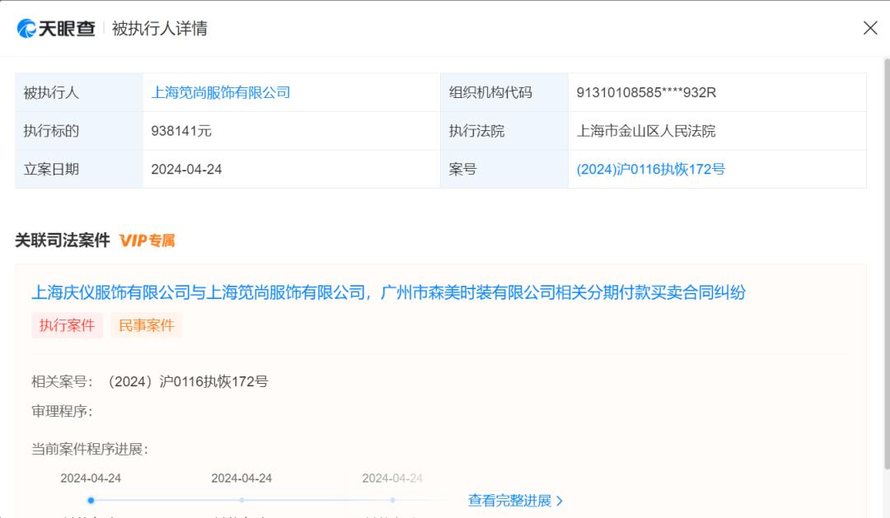Open 上海笕尚服饰有限公司 company link
This screenshot has width=890, height=518.
tap(220, 92)
